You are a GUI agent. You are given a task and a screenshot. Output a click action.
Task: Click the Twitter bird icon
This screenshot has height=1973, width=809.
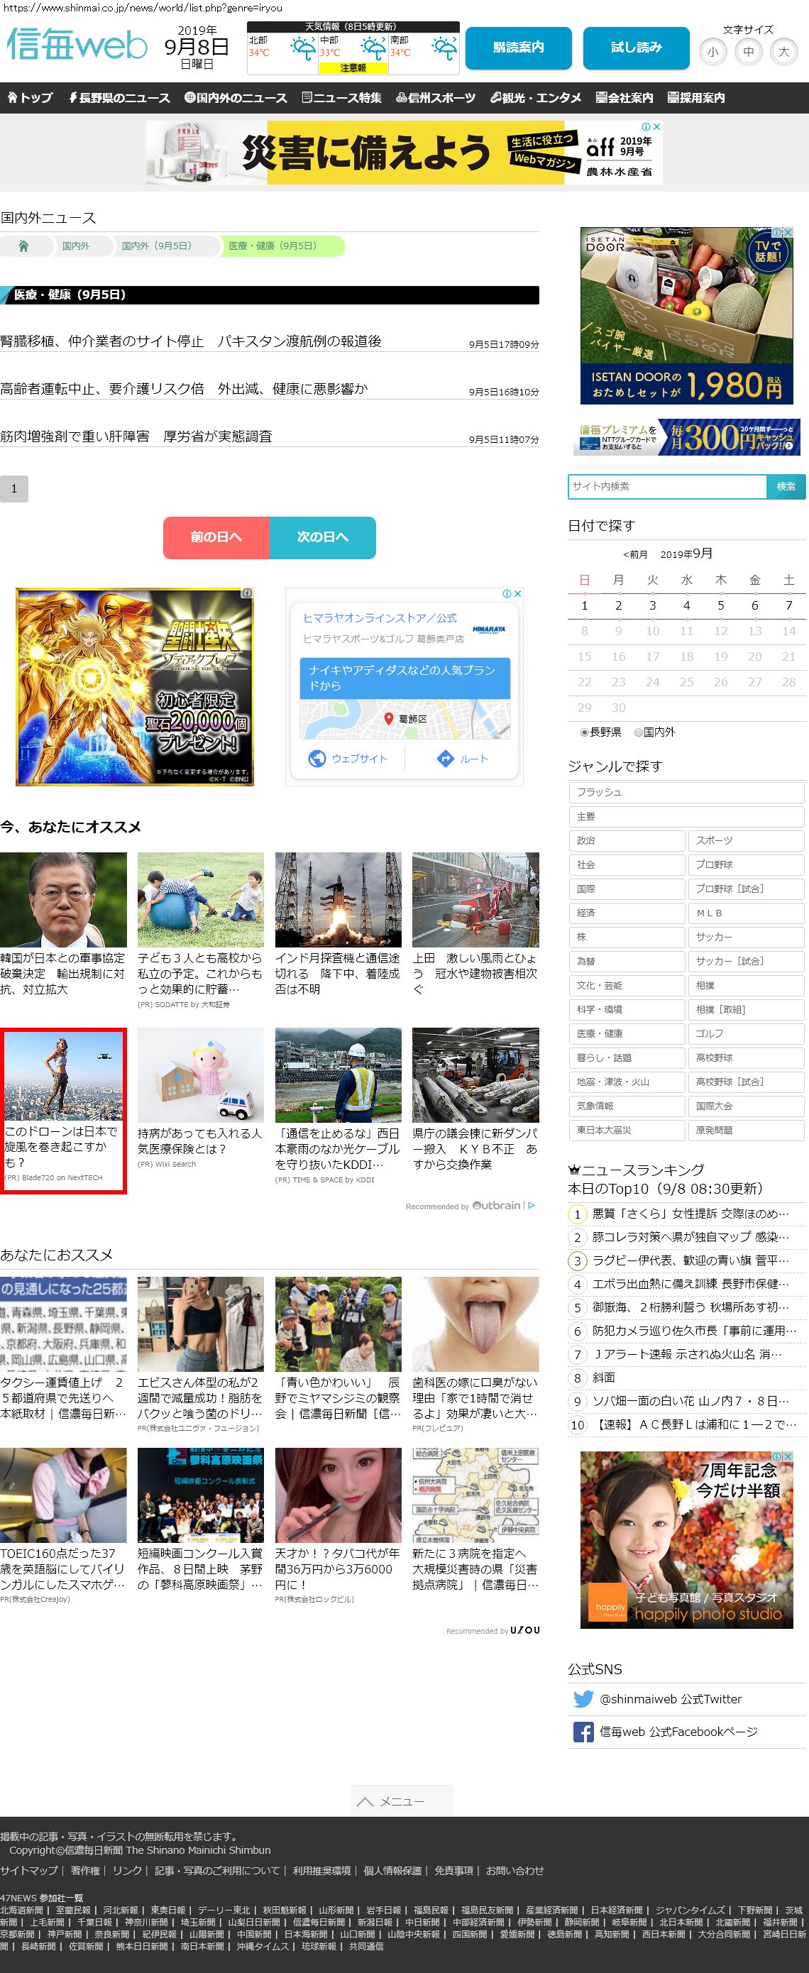583,1699
